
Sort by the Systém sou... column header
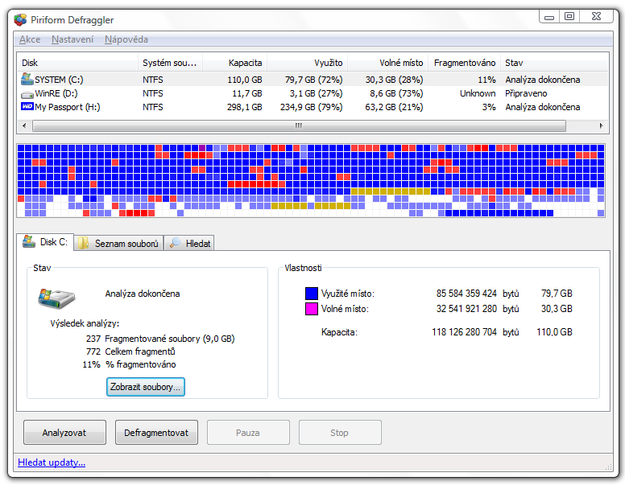(x=170, y=63)
